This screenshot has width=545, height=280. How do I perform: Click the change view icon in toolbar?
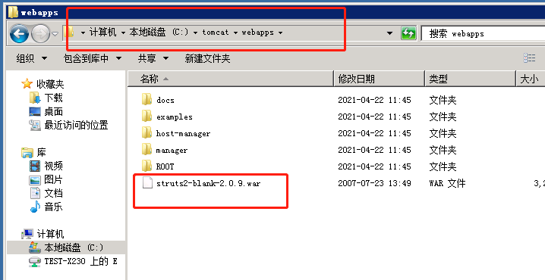click(x=529, y=58)
